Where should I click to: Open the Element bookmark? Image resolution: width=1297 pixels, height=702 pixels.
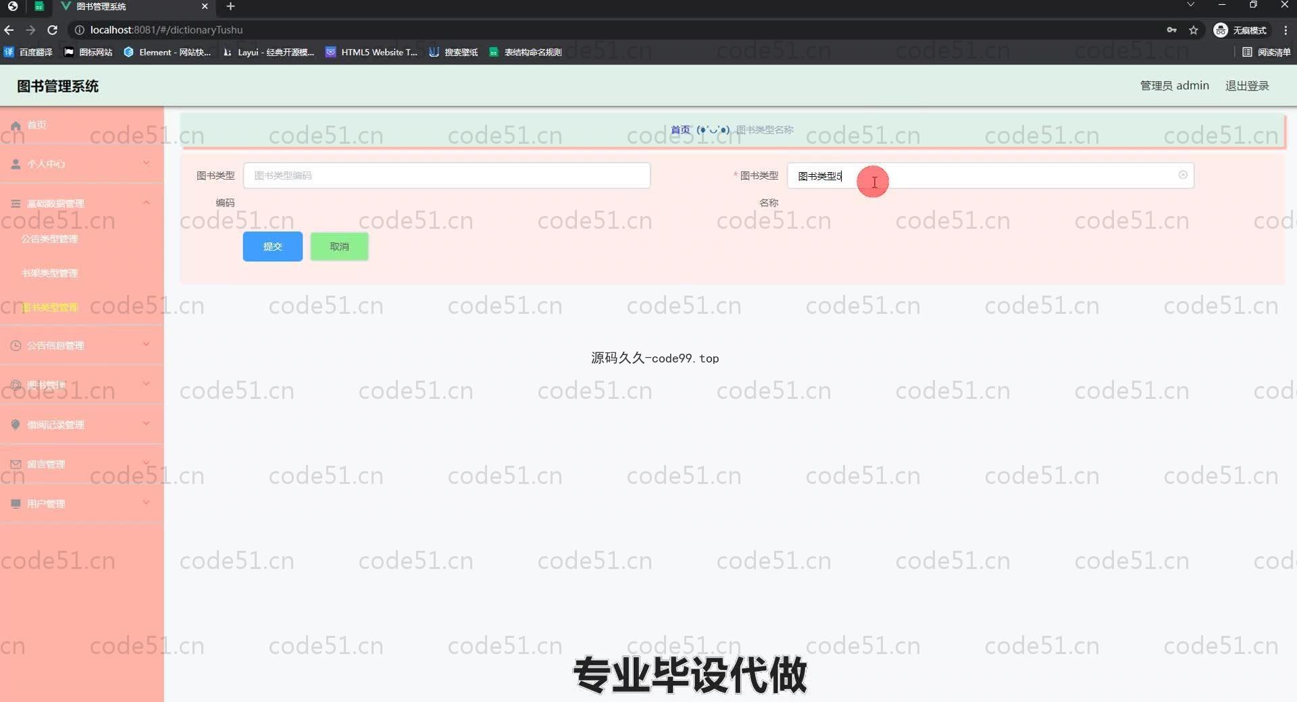tap(168, 52)
